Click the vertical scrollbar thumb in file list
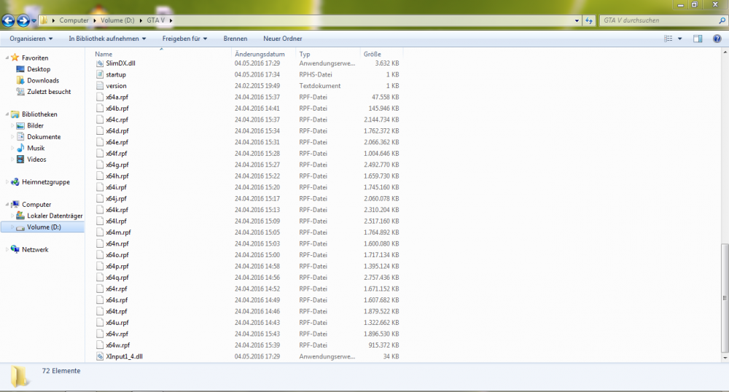Image resolution: width=729 pixels, height=392 pixels. click(x=725, y=298)
